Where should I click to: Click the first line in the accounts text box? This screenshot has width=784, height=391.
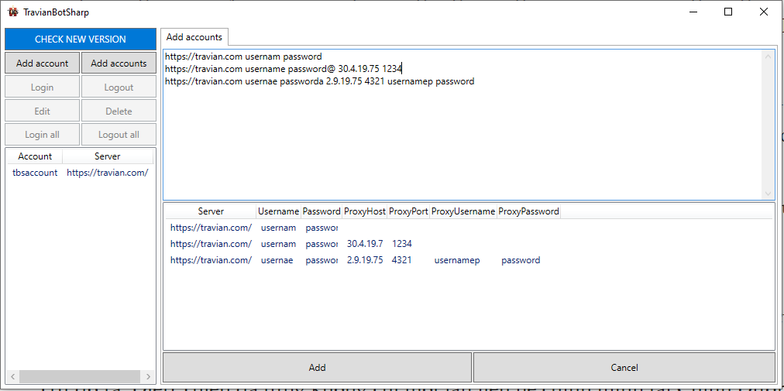pos(243,57)
